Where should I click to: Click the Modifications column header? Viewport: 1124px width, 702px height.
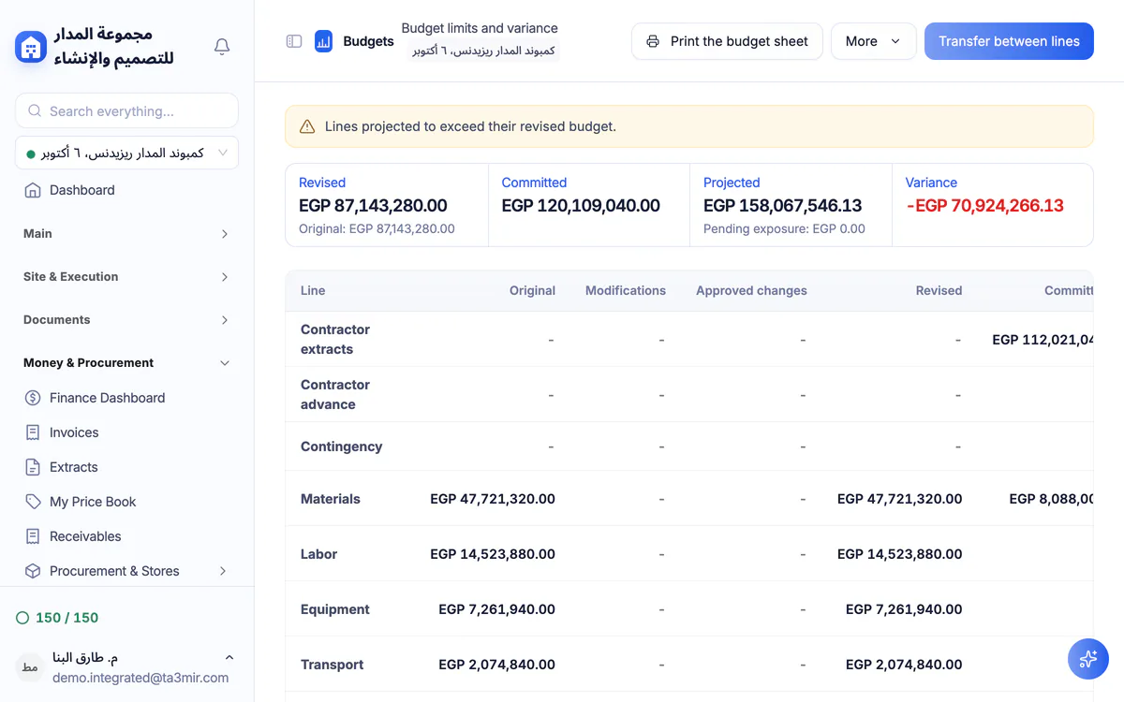point(626,290)
